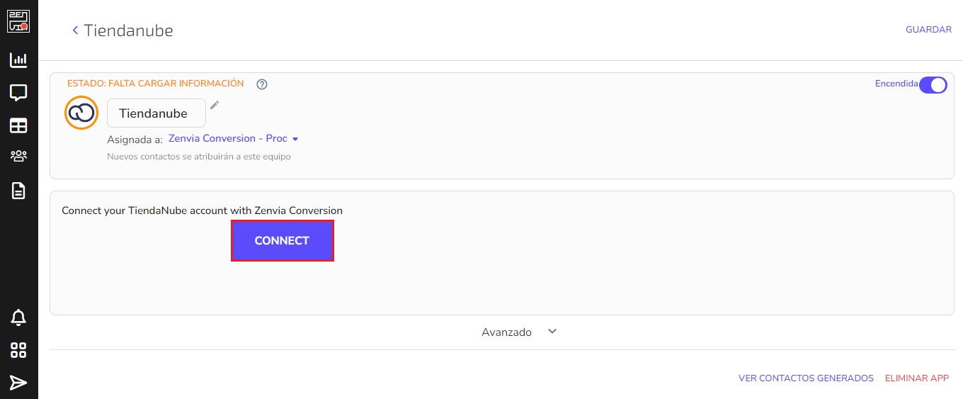
Task: Click the CONNECT button
Action: pyautogui.click(x=282, y=241)
